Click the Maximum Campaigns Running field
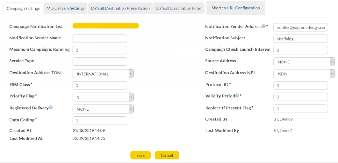338x163 pixels. [x=100, y=50]
